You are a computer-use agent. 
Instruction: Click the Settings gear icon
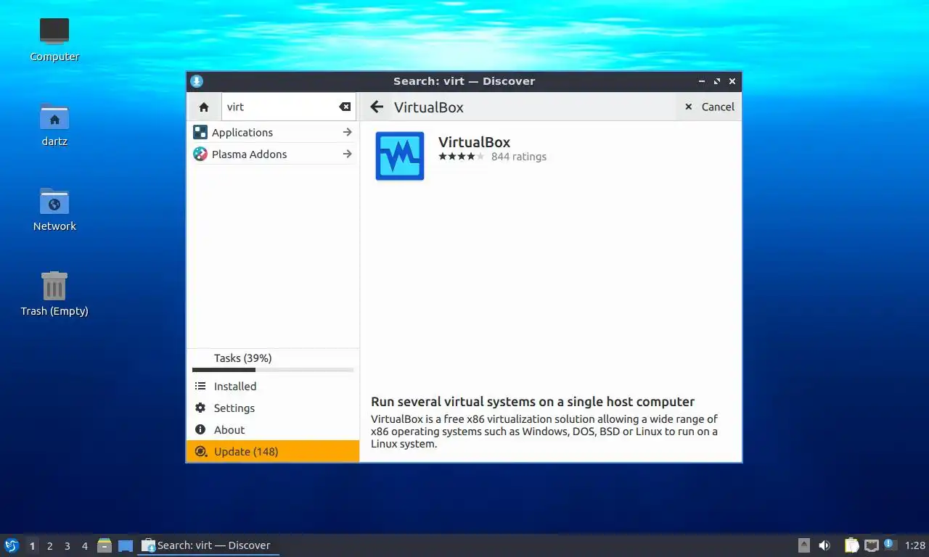point(200,408)
